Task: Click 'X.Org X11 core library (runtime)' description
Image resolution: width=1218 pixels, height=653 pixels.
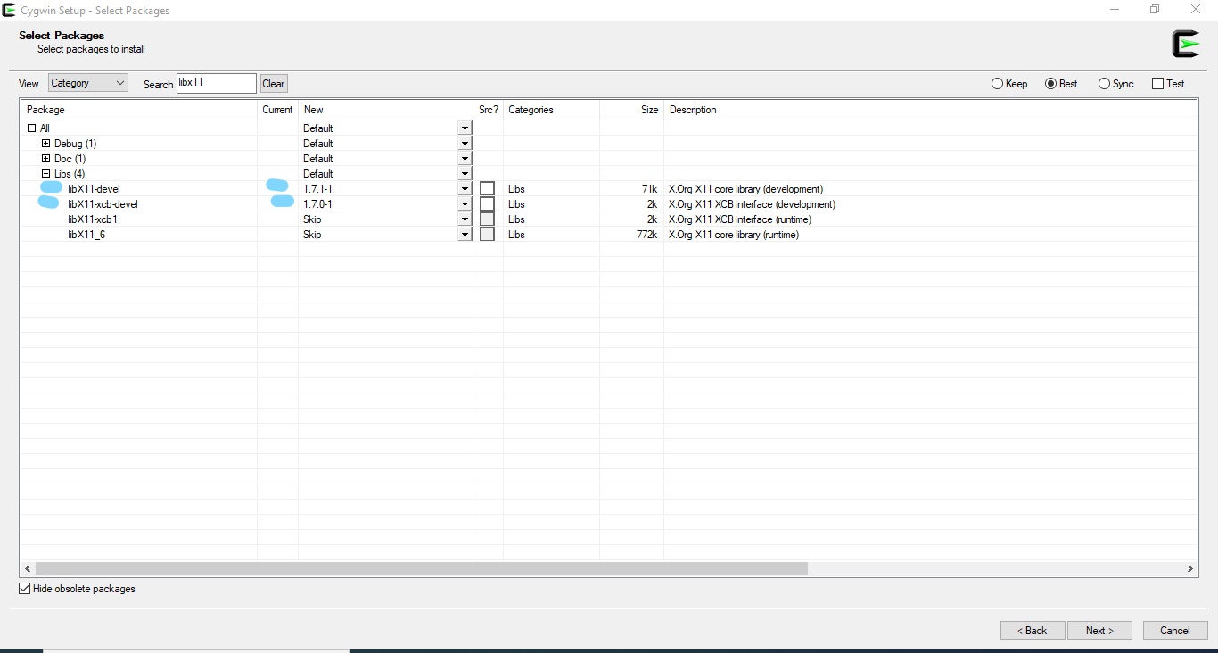Action: coord(734,235)
